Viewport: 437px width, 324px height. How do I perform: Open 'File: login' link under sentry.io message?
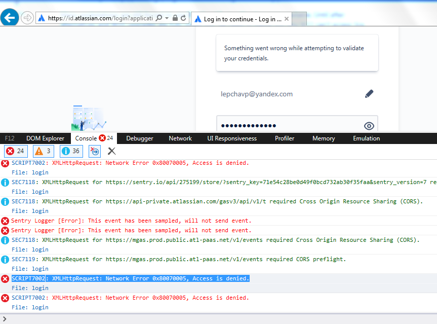point(30,192)
